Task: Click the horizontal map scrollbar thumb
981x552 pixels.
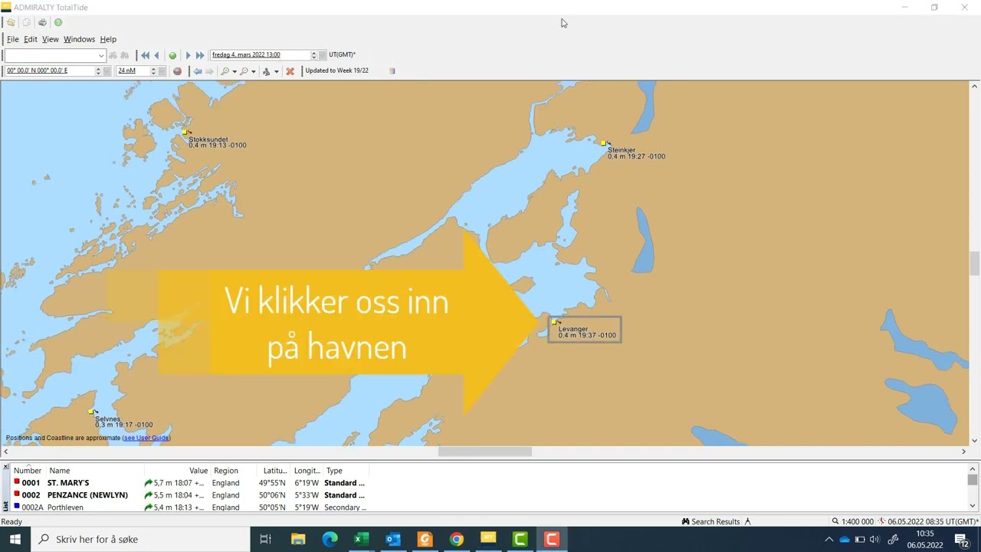Action: coord(484,452)
